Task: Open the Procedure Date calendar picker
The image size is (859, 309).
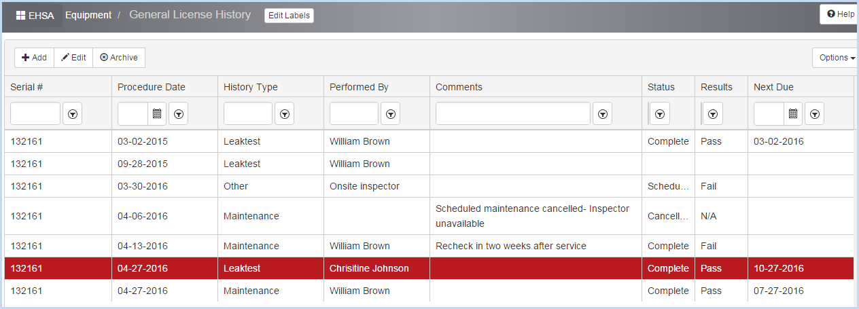Action: point(157,114)
